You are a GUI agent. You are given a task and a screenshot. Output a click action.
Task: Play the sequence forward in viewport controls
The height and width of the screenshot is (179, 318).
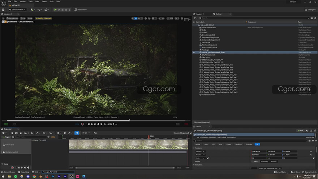[x=102, y=124]
